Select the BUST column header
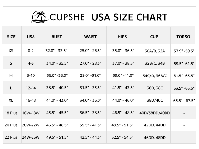This screenshot has height=149, width=199. click(x=57, y=37)
